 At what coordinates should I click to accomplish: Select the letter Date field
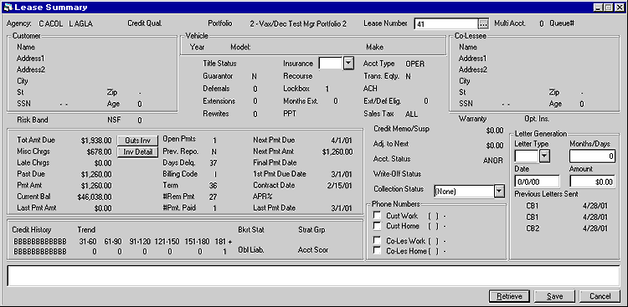[x=537, y=182]
